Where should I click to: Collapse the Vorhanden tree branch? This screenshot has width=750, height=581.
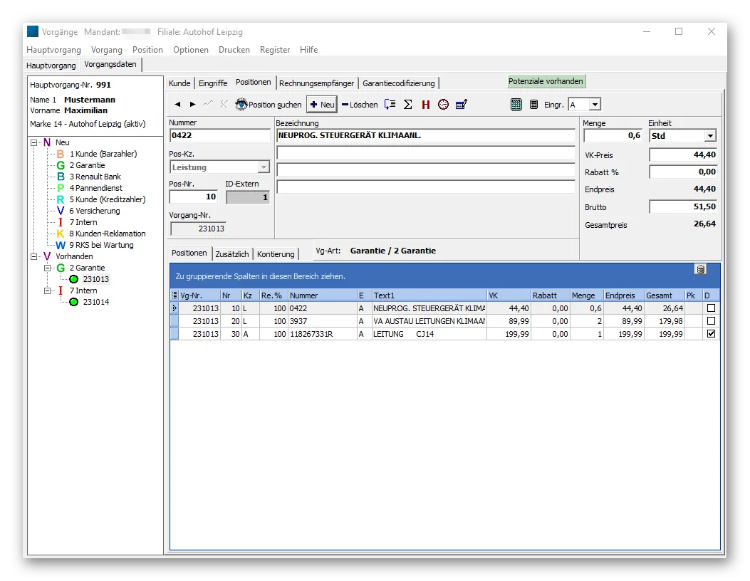tap(33, 256)
